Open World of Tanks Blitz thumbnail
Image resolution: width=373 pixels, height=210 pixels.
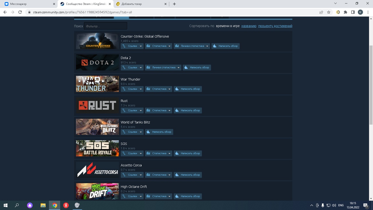[x=97, y=127]
